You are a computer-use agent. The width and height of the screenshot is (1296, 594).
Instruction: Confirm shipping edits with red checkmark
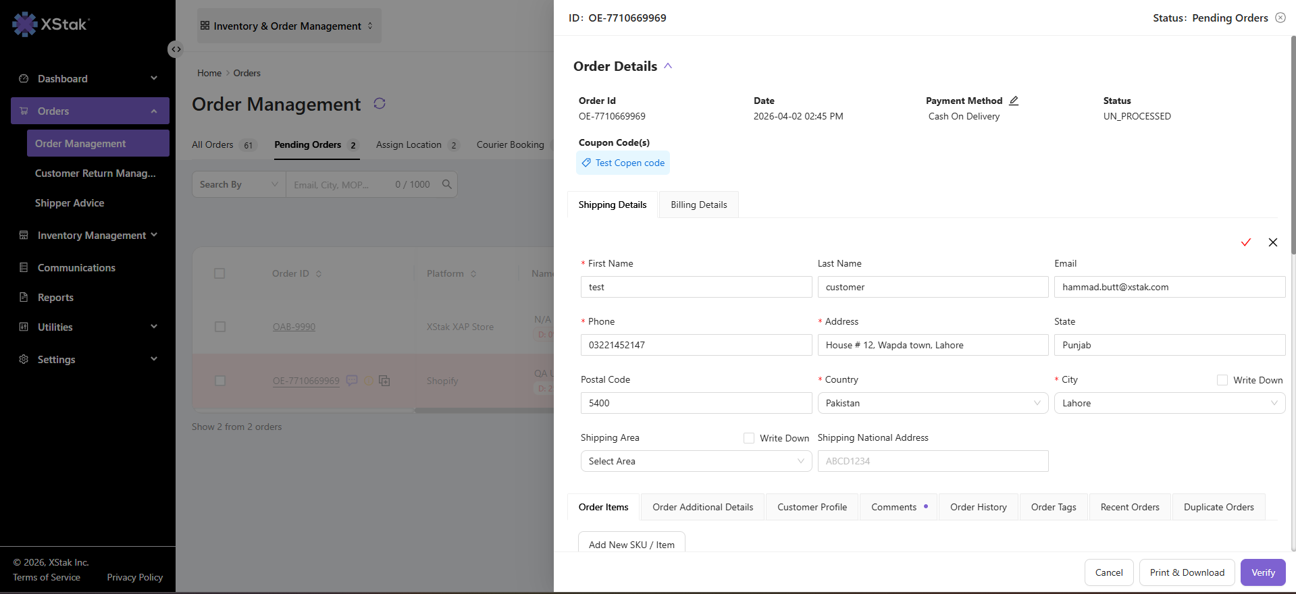(1246, 242)
